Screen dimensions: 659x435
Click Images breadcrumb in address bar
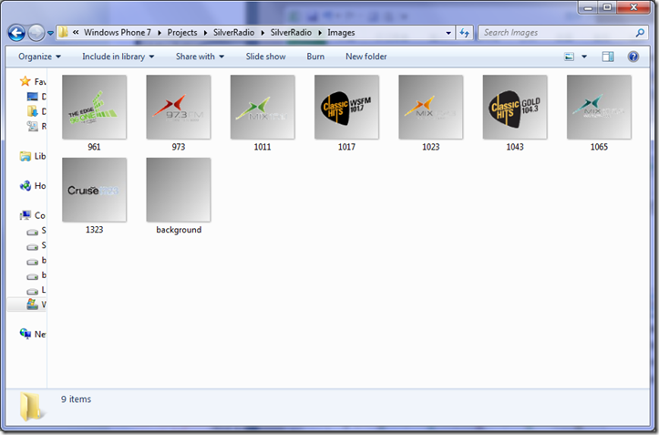341,33
